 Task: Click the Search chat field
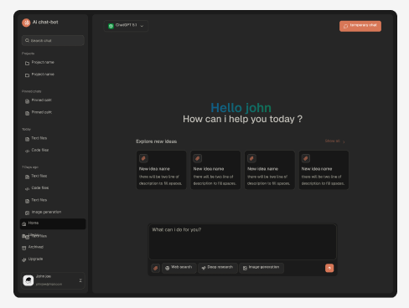pyautogui.click(x=53, y=40)
